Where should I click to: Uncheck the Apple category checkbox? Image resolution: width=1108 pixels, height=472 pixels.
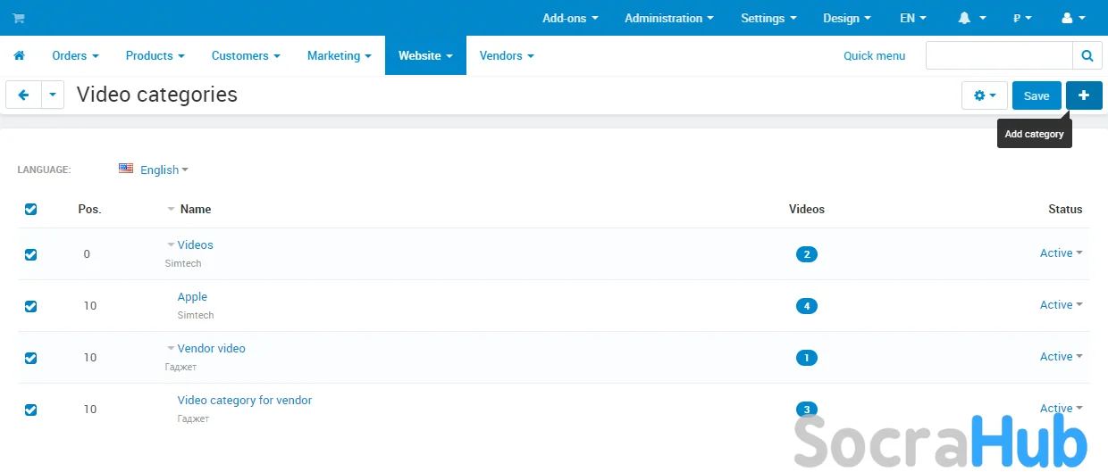tap(31, 306)
